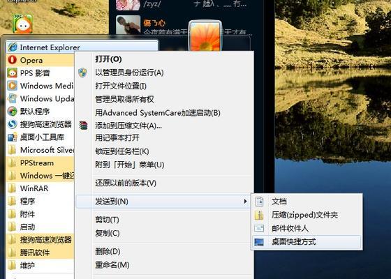
Task: Open the Windows 一键还原 folder
Action: click(x=40, y=176)
